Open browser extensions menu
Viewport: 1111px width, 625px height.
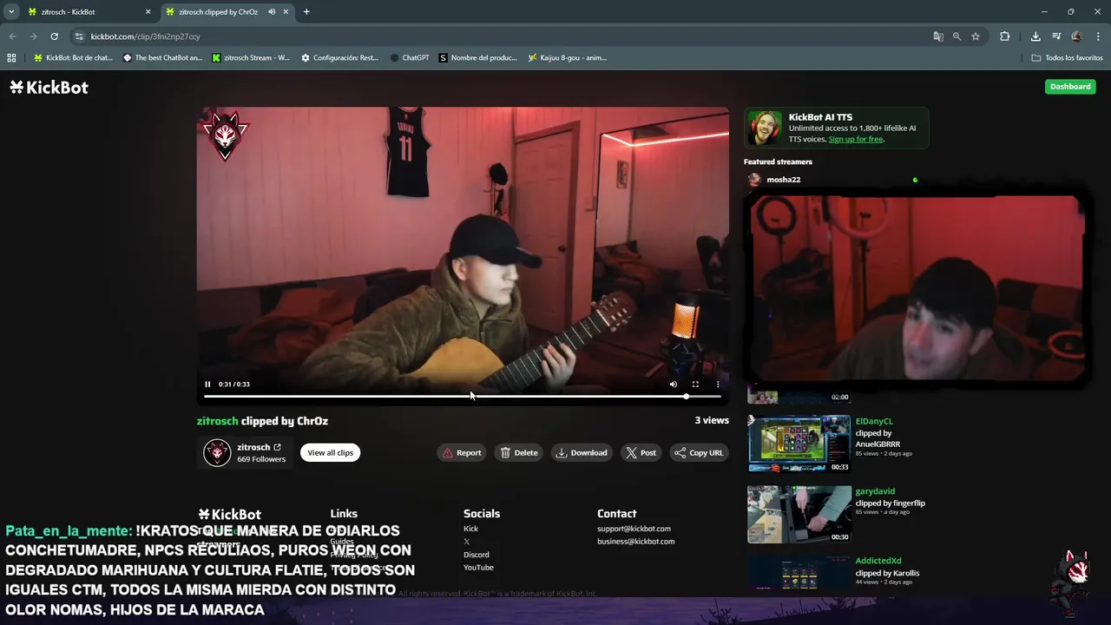click(x=1004, y=36)
